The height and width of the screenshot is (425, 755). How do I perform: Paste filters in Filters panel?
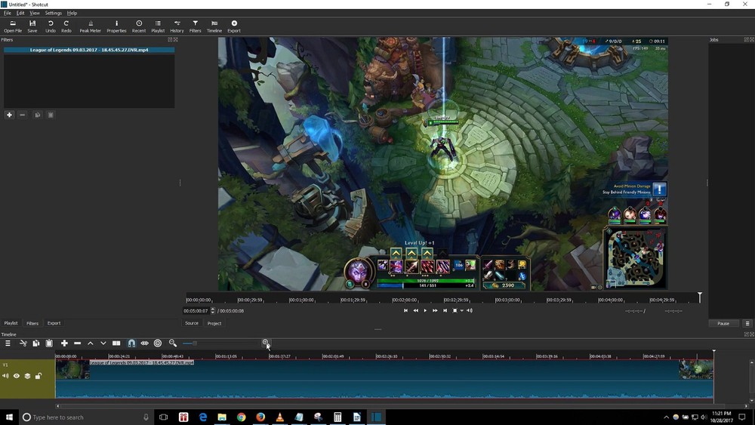tap(51, 115)
